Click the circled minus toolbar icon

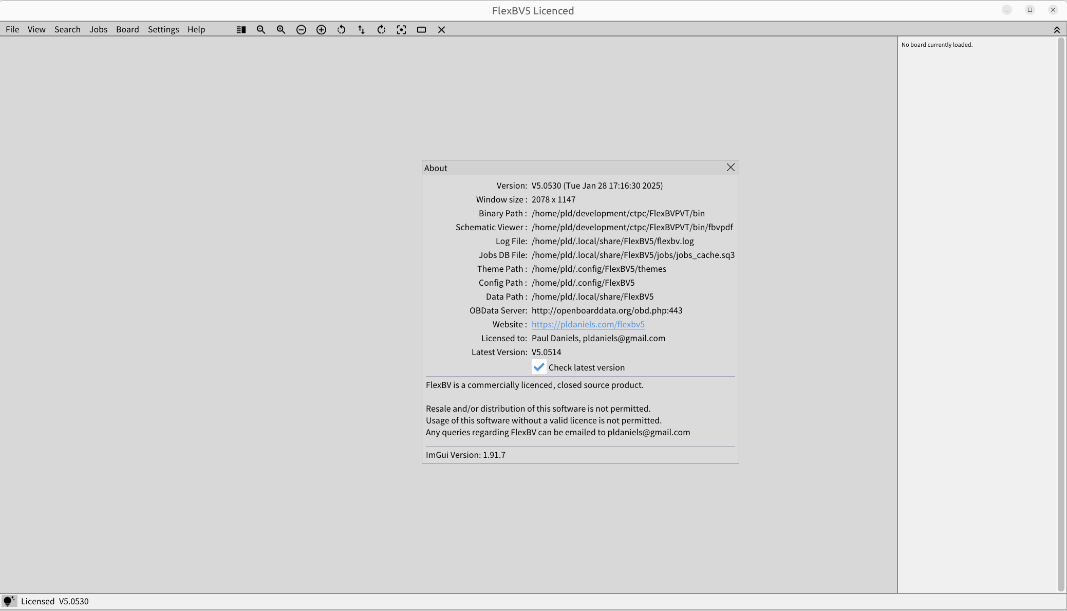click(301, 30)
